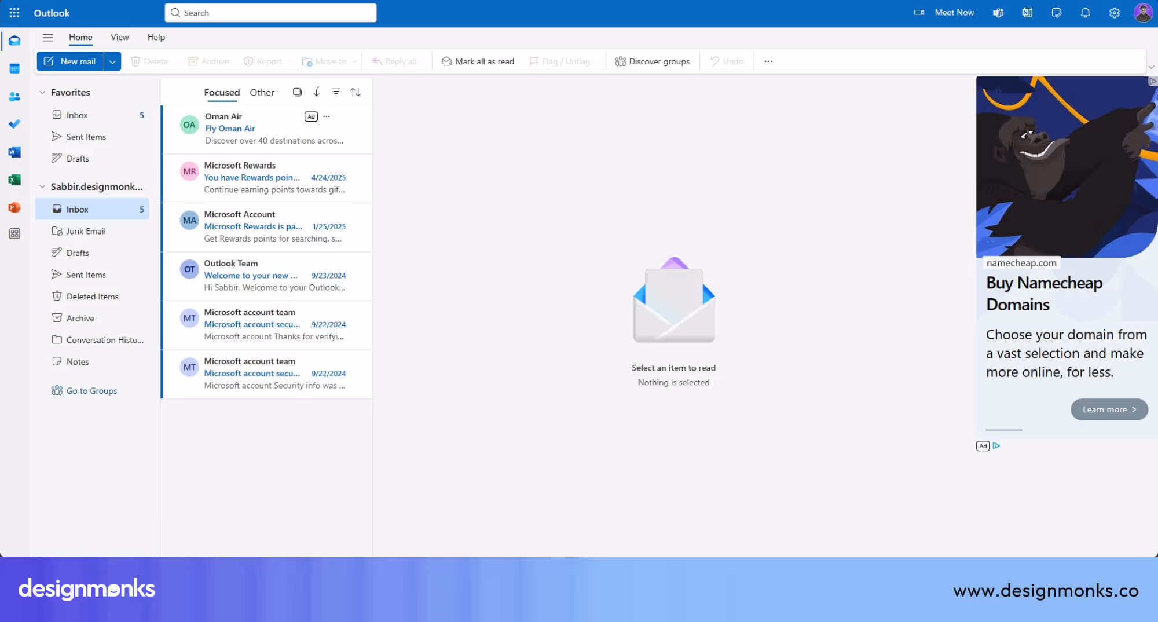Switch to the Home ribbon tab
The image size is (1158, 622).
[80, 38]
